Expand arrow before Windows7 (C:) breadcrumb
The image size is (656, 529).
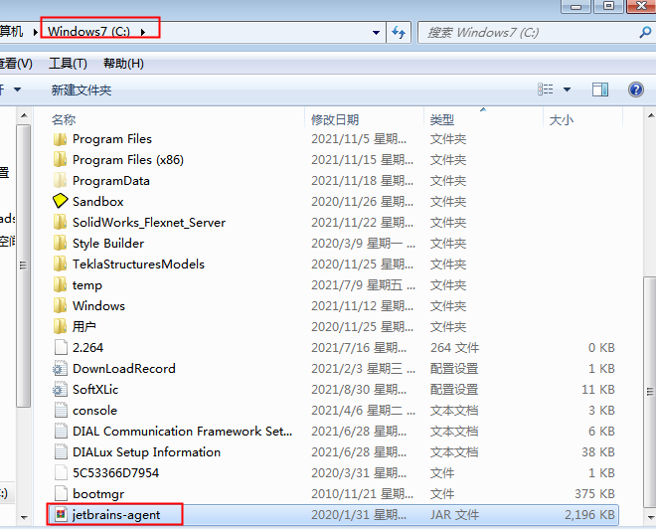(35, 32)
